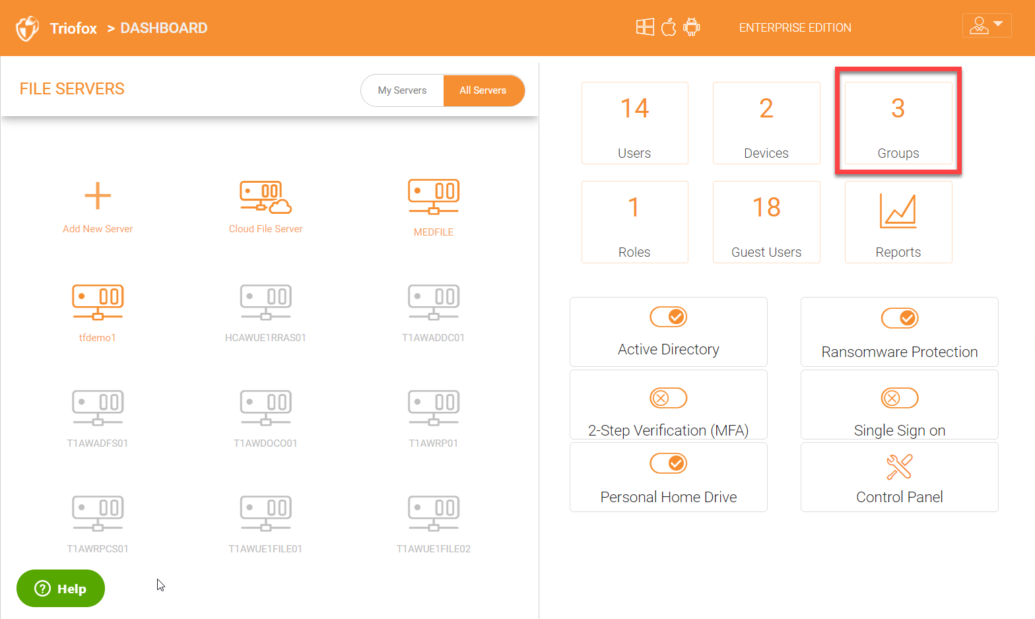Click the Reports label text

click(x=898, y=252)
